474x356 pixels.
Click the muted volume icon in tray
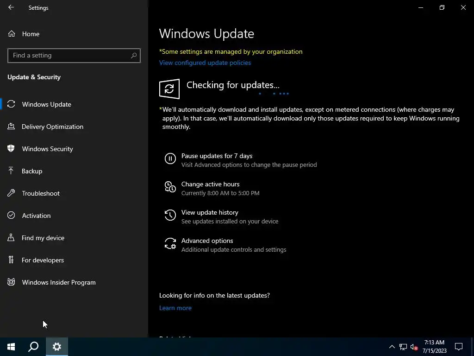pyautogui.click(x=414, y=347)
